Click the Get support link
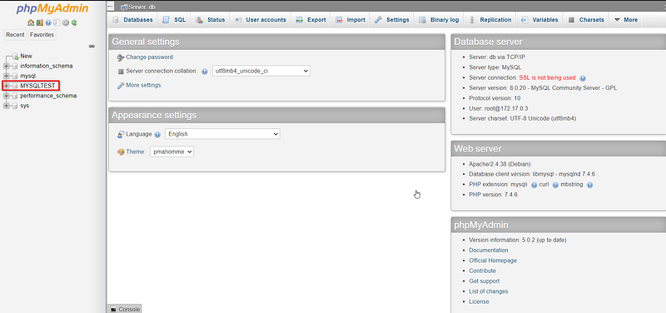Screen dimensions: 666x313 click(x=485, y=281)
